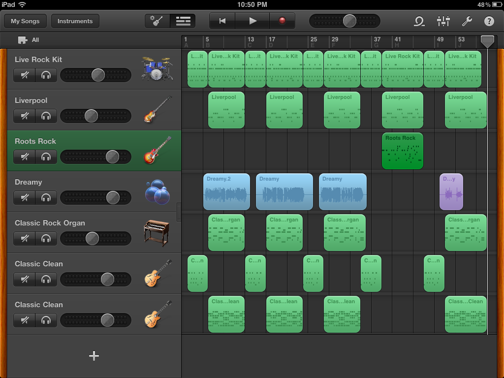Show help with the question mark icon
Viewport: 504px width, 378px height.
[x=489, y=21]
